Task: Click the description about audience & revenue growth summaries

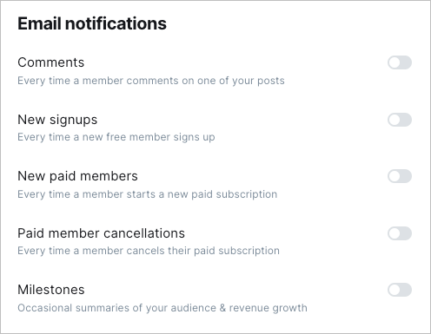Action: [x=162, y=308]
